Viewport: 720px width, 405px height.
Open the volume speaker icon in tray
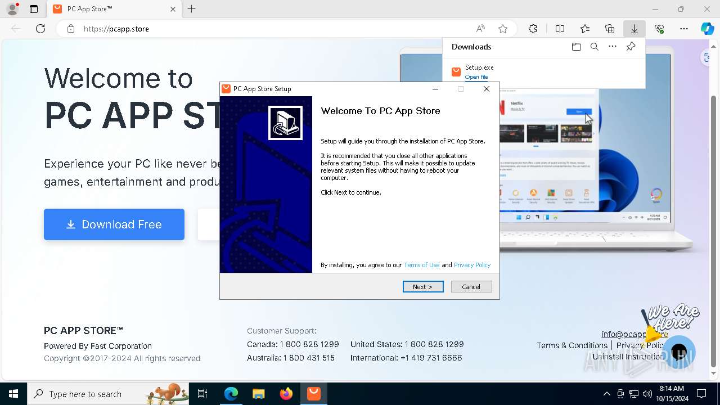point(647,394)
